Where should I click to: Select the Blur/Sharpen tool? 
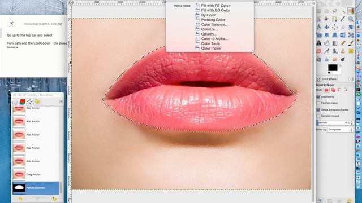pos(327,59)
